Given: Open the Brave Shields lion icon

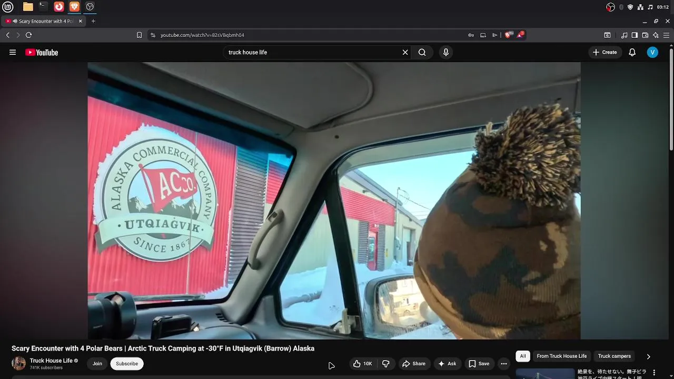Looking at the screenshot, I should pos(508,35).
